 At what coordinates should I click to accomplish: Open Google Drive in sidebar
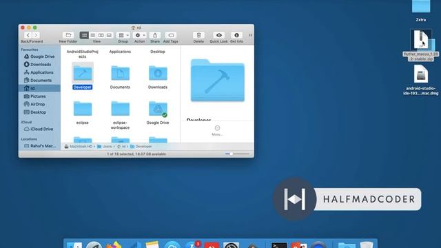(x=39, y=56)
